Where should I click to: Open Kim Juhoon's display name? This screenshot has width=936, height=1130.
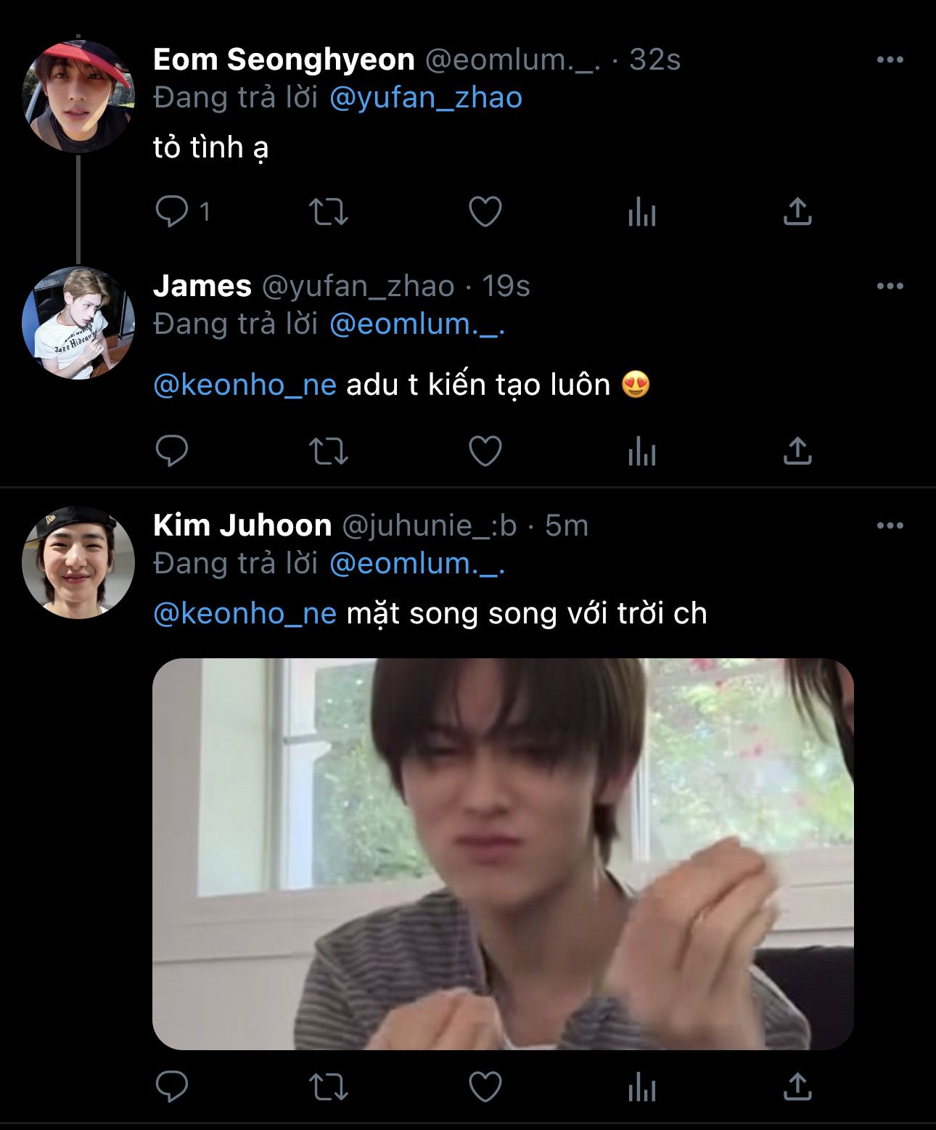(x=242, y=525)
